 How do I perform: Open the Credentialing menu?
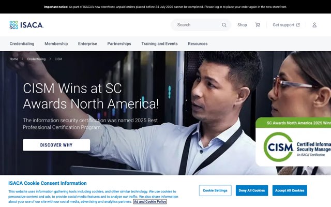[22, 43]
